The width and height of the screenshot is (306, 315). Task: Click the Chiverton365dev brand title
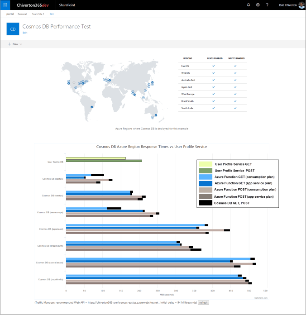pyautogui.click(x=33, y=5)
